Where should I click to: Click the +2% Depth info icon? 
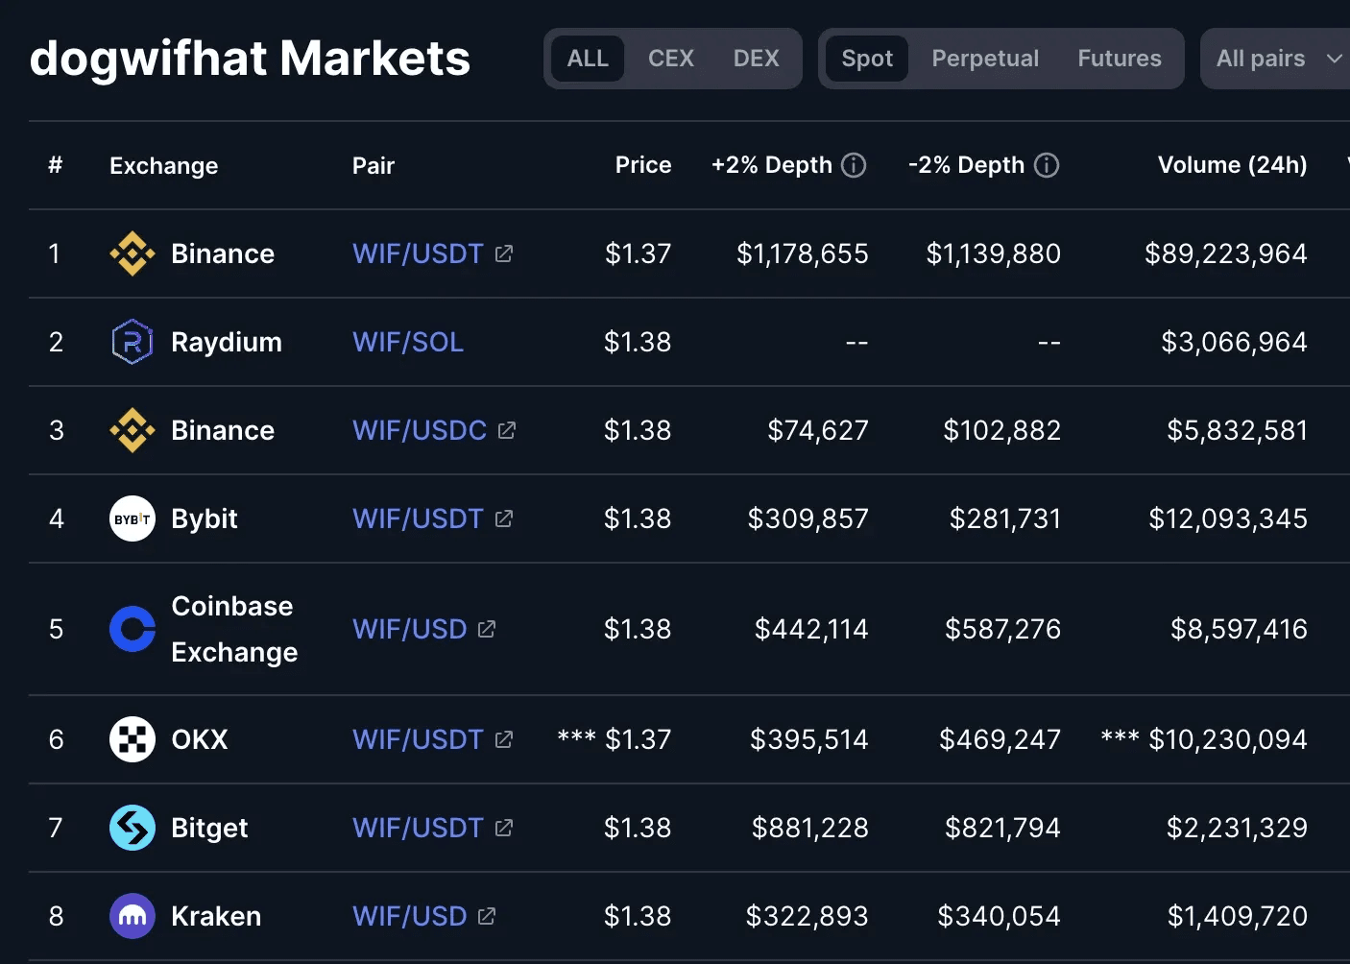click(854, 165)
